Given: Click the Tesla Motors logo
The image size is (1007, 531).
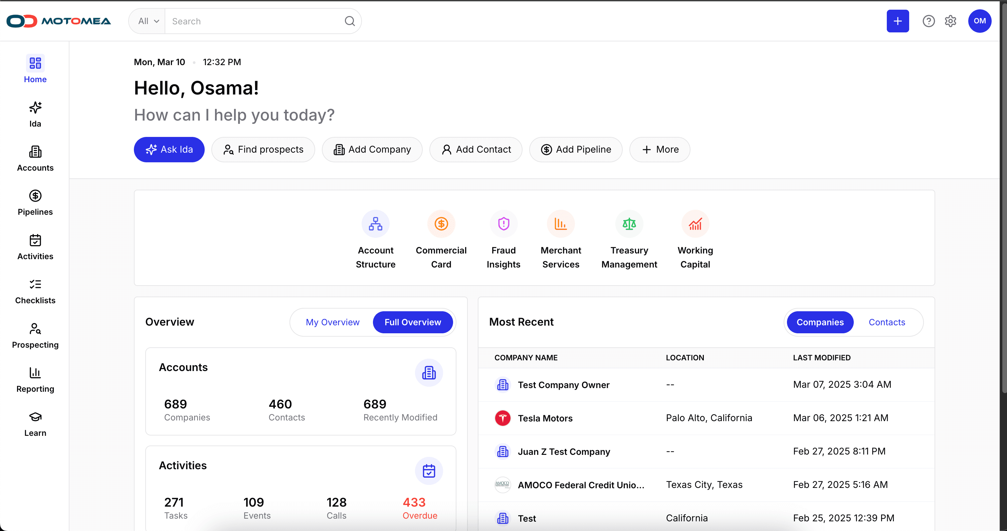Looking at the screenshot, I should [x=502, y=418].
